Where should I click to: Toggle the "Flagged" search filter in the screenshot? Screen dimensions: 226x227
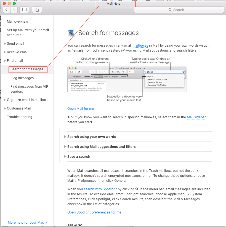coord(116,77)
